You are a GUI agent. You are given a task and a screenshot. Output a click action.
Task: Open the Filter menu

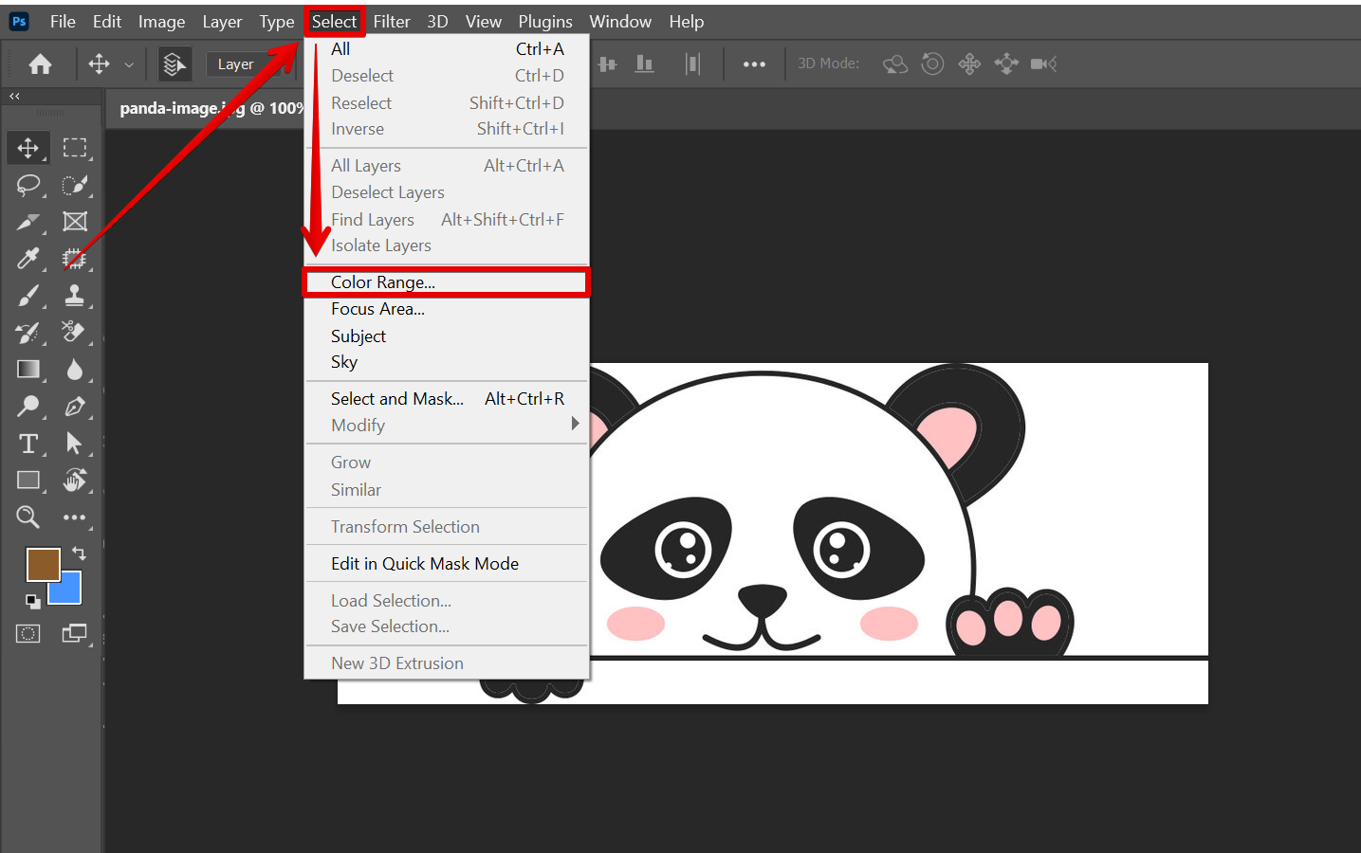391,22
